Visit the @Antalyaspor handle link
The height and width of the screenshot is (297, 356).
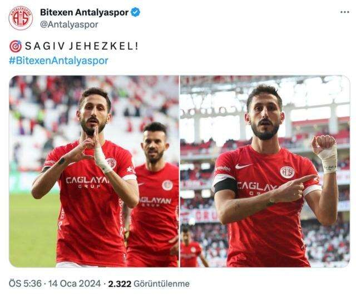[69, 24]
